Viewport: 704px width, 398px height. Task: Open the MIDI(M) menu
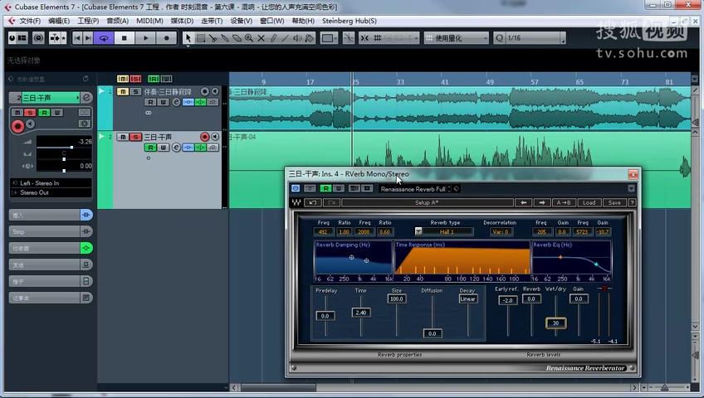pyautogui.click(x=149, y=21)
